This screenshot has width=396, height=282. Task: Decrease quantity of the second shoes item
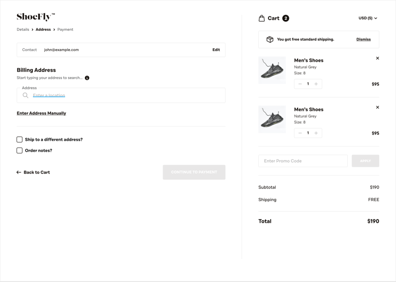(x=300, y=133)
